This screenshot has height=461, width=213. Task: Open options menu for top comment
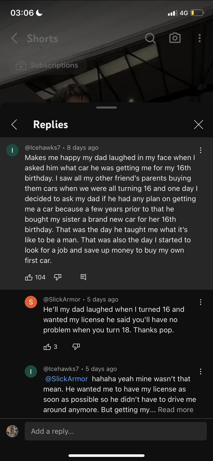coord(201,150)
